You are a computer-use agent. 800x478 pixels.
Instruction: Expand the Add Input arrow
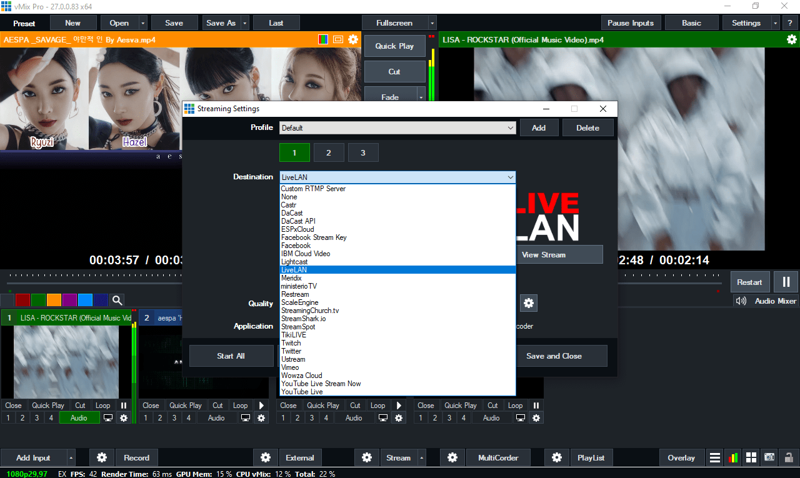click(71, 457)
